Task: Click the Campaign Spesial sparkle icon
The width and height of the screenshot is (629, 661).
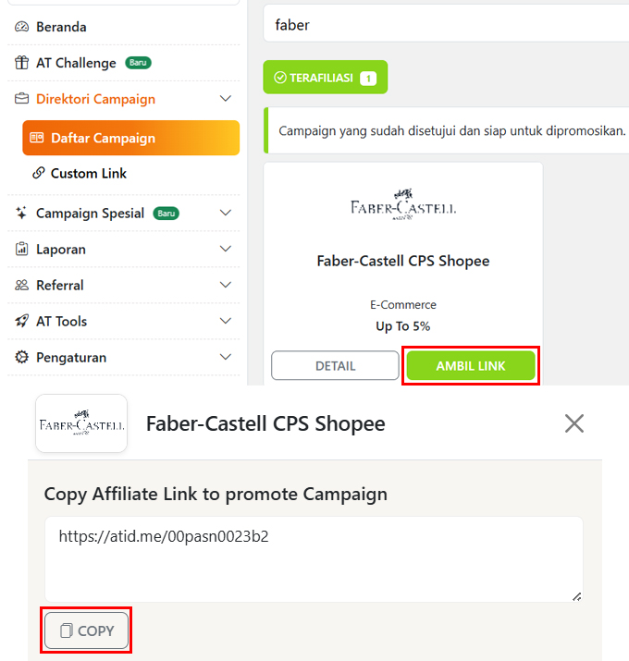Action: (x=21, y=214)
